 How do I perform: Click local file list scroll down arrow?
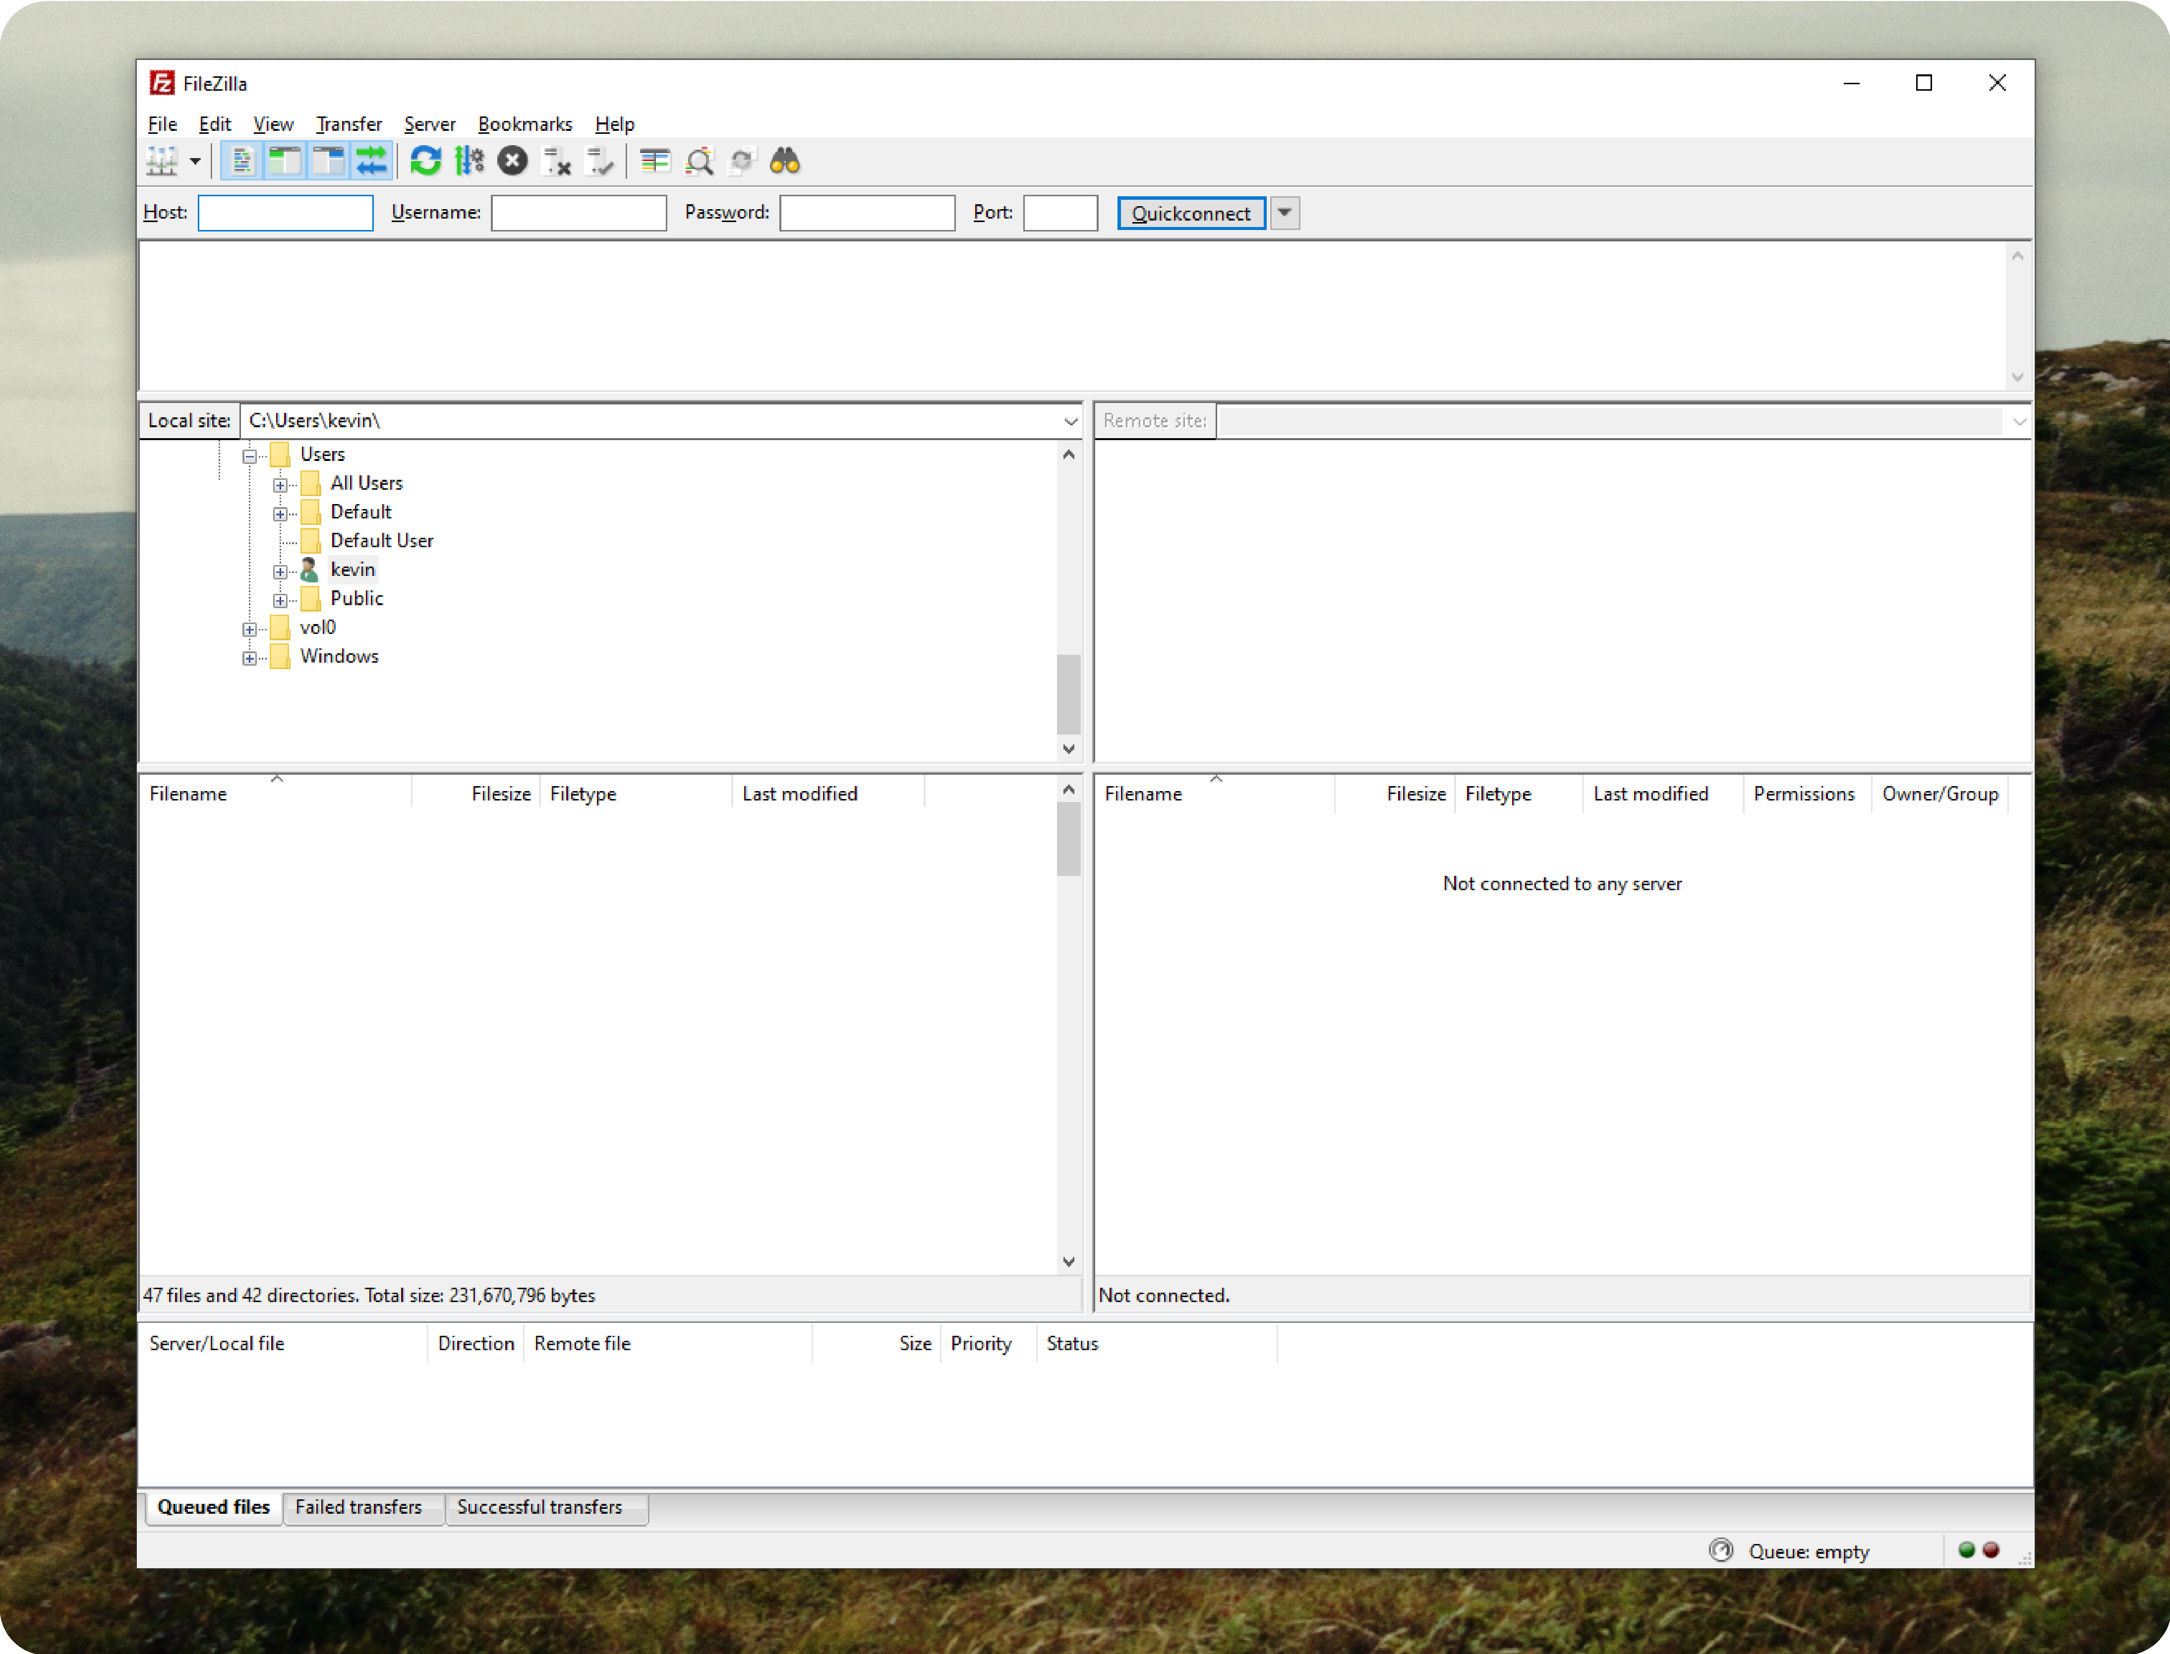1068,1261
